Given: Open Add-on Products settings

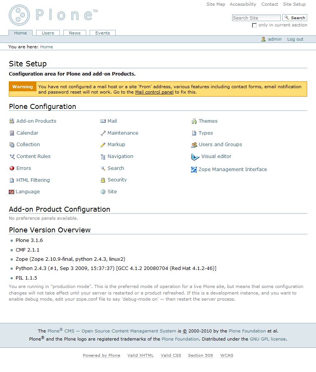Looking at the screenshot, I should [36, 121].
